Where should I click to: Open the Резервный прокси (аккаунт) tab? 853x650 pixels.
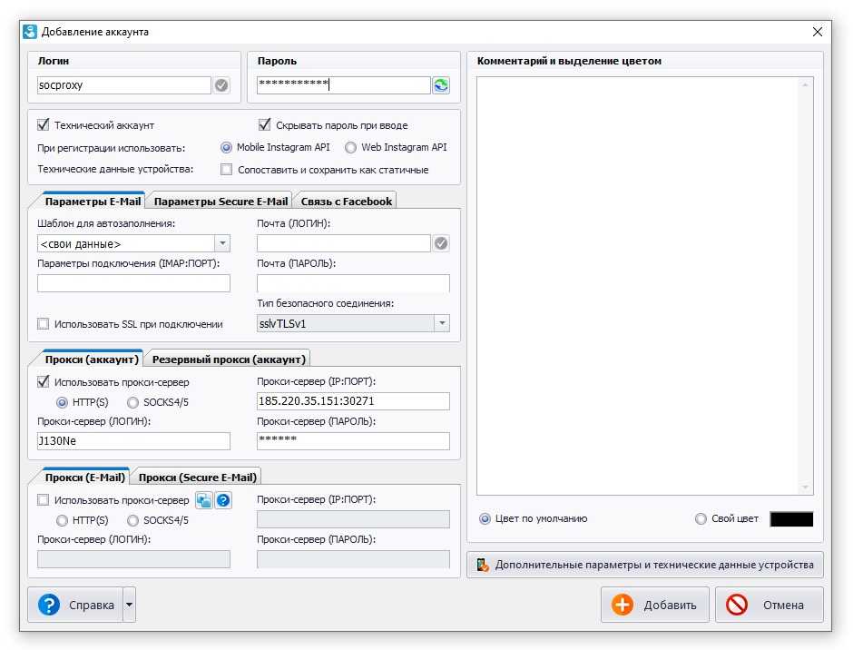[230, 359]
